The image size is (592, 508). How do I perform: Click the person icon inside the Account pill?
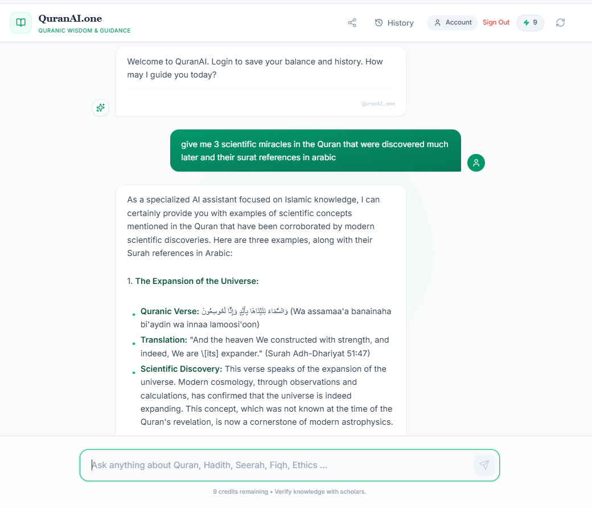[437, 23]
